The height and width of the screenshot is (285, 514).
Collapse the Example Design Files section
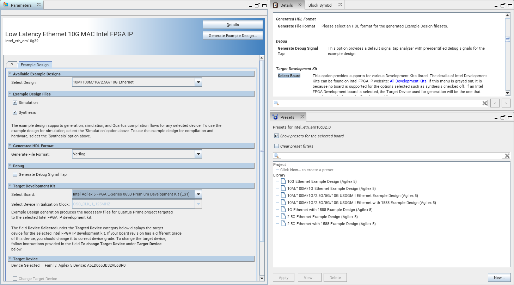(10, 94)
